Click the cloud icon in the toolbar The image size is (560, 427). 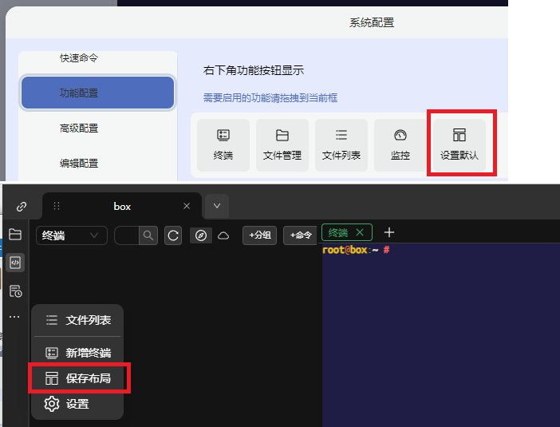click(x=224, y=235)
